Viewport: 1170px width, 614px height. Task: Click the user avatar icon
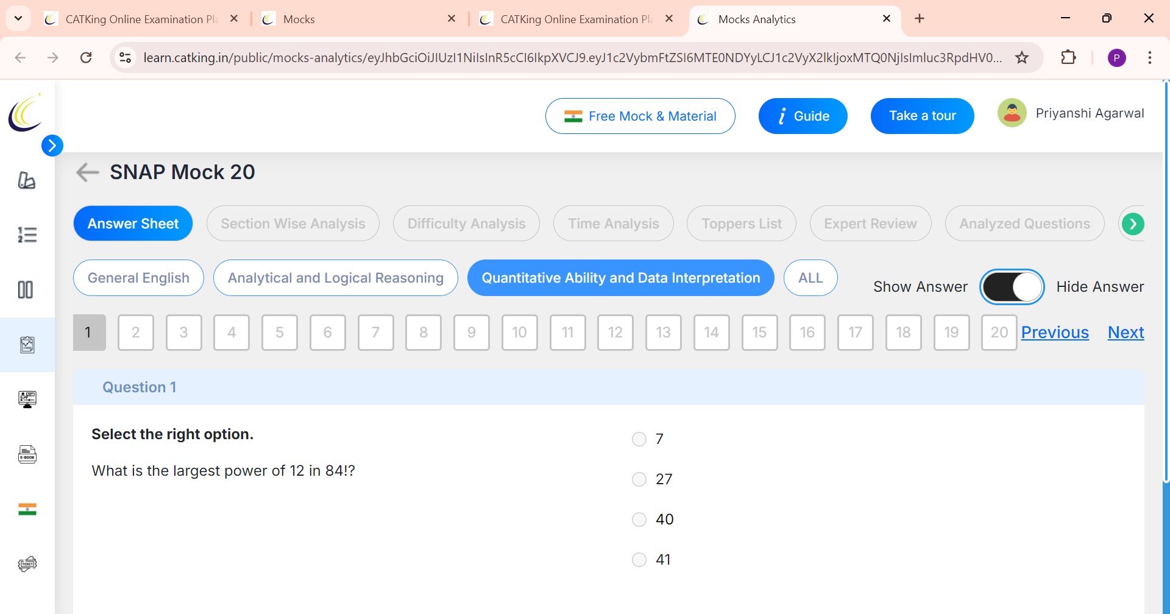coord(1012,113)
